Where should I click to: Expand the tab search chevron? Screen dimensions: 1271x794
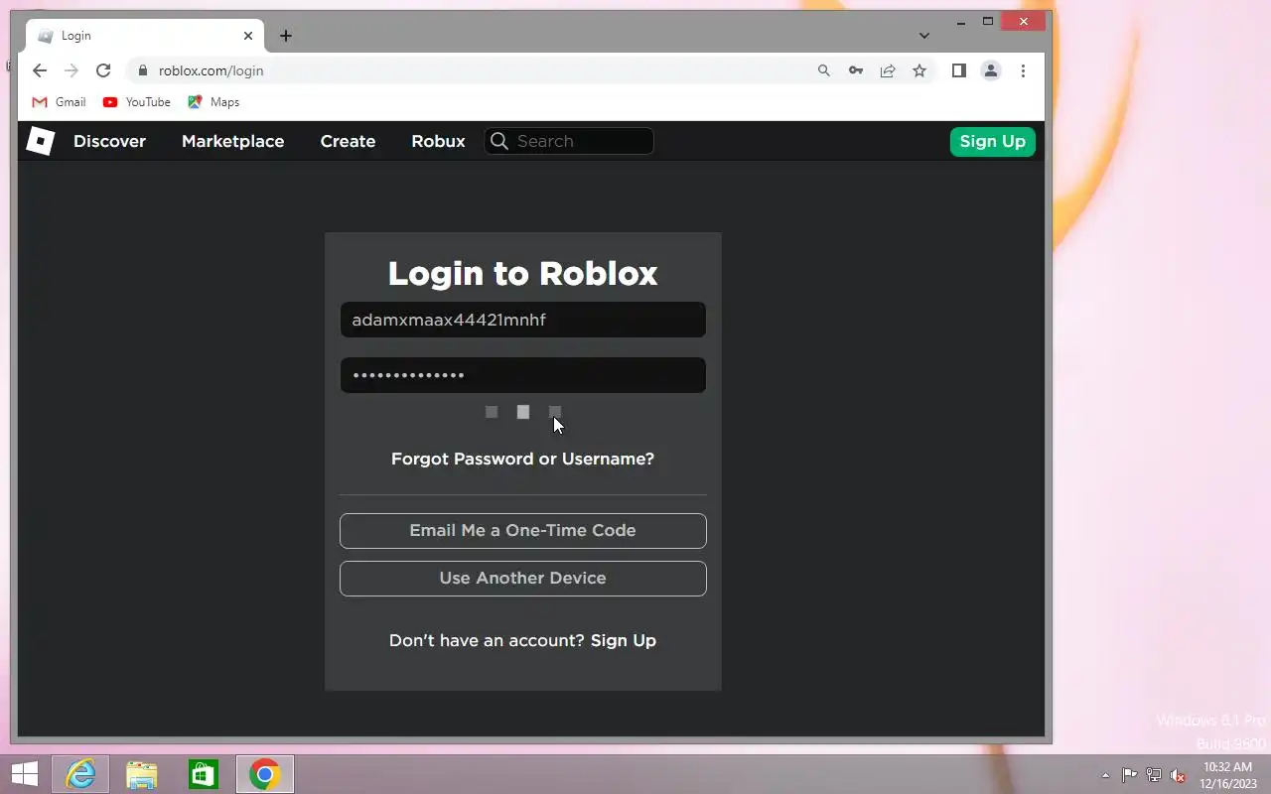point(924,36)
